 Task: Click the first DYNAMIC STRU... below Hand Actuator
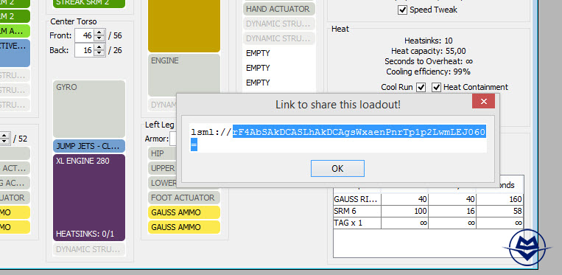point(279,24)
